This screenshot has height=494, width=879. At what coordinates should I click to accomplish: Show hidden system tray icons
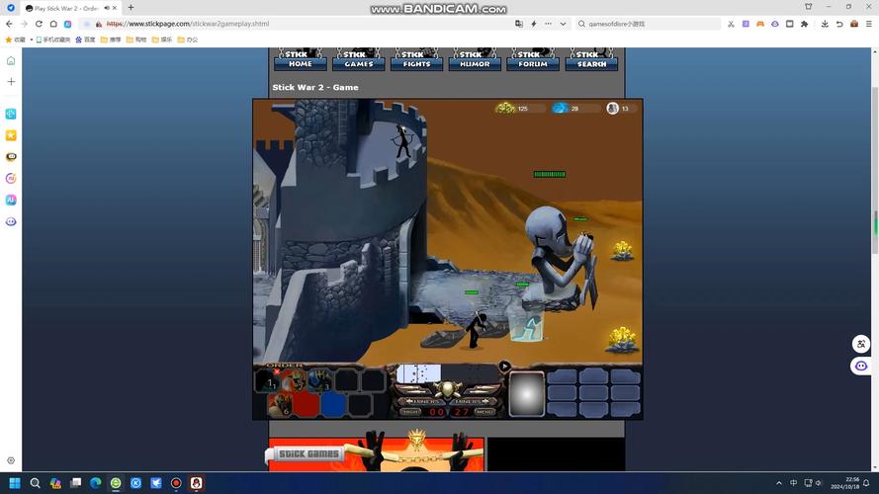click(778, 483)
